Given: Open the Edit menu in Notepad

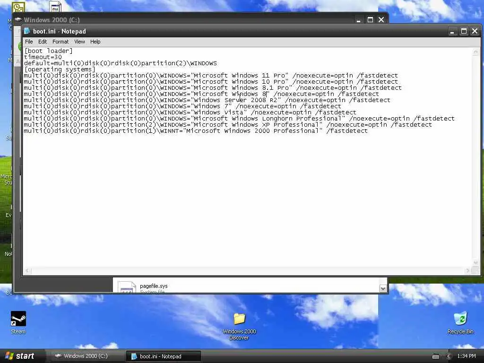Looking at the screenshot, I should (42, 42).
